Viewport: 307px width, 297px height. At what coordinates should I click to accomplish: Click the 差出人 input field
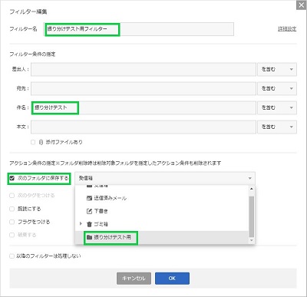144,69
